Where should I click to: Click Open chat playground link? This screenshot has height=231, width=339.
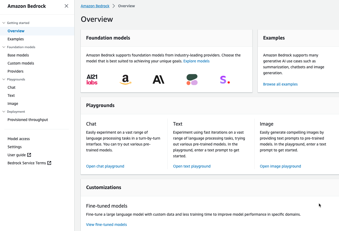coord(105,166)
